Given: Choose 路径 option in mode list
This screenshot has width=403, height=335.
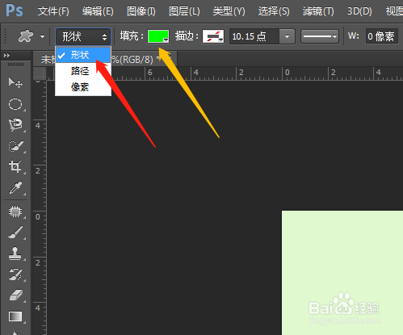Looking at the screenshot, I should pyautogui.click(x=83, y=71).
